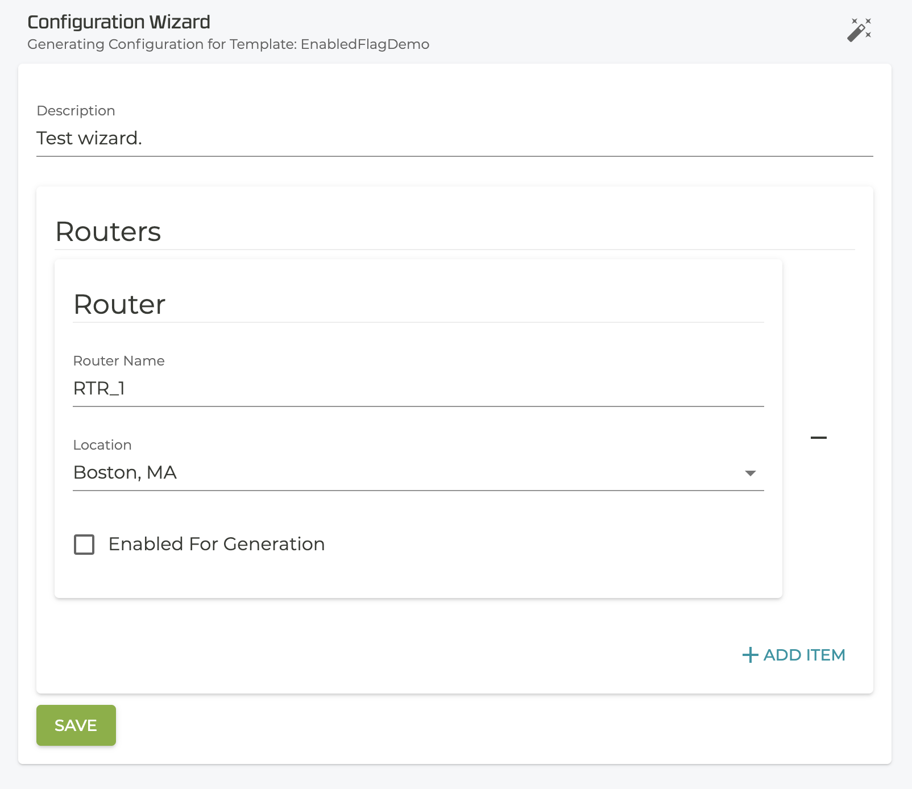
Task: Click the magic wand wizard icon
Action: point(859,30)
